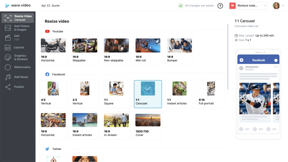Click the Edit clapperboard icon

8,38
